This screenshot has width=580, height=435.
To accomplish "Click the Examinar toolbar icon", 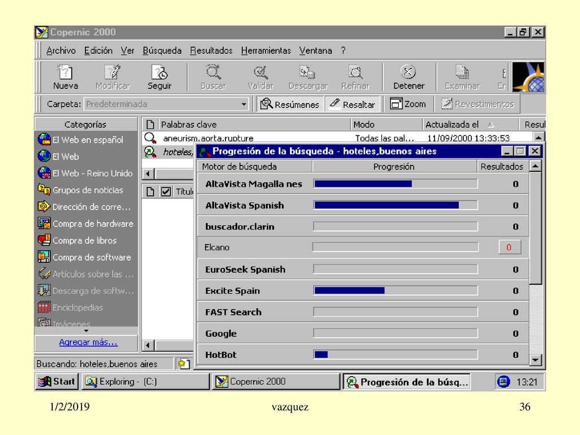I will click(x=462, y=77).
